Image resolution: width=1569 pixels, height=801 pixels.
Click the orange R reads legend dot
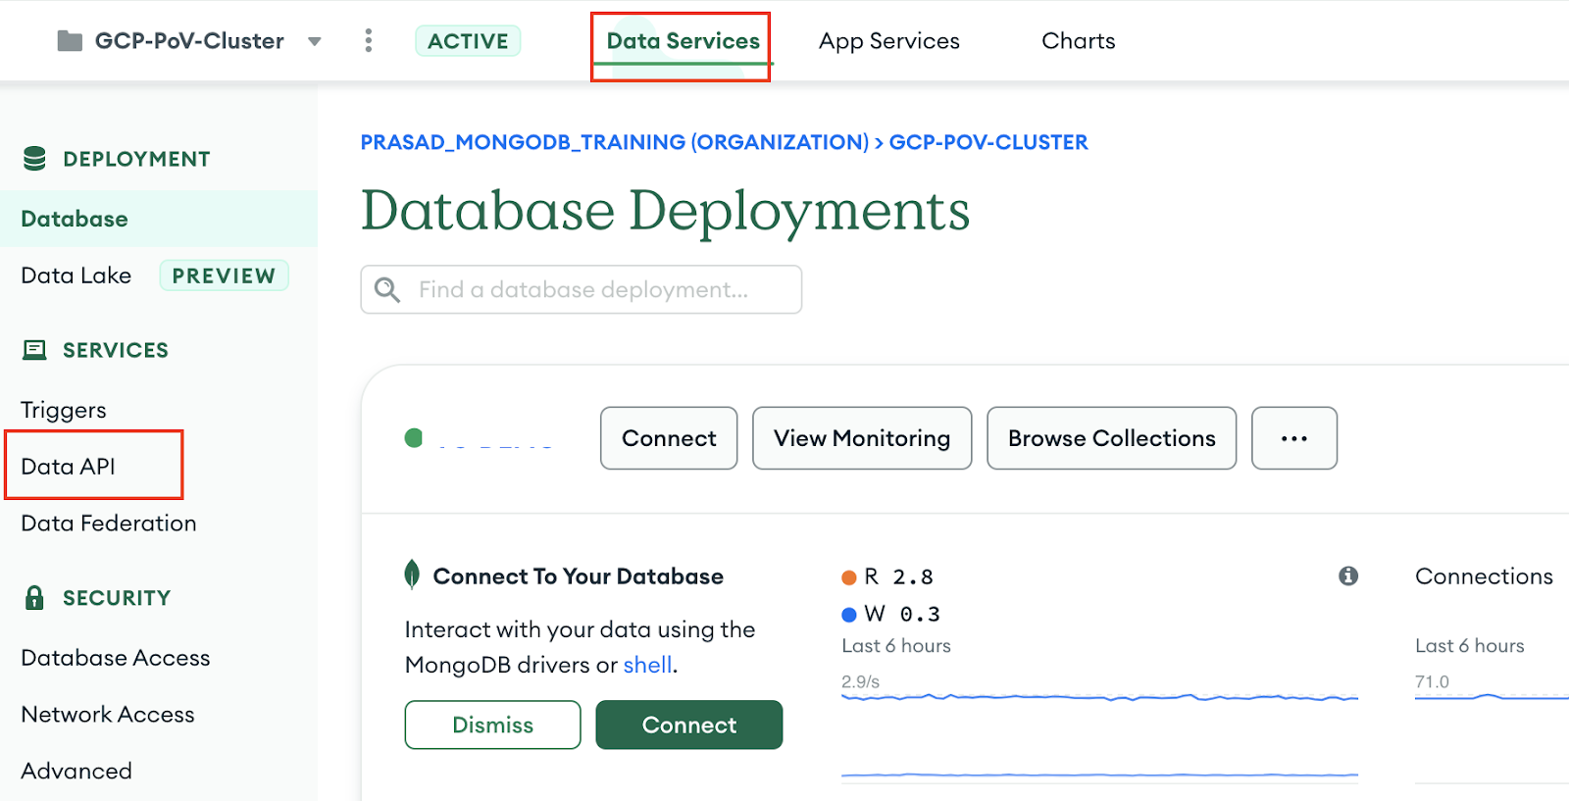point(849,577)
